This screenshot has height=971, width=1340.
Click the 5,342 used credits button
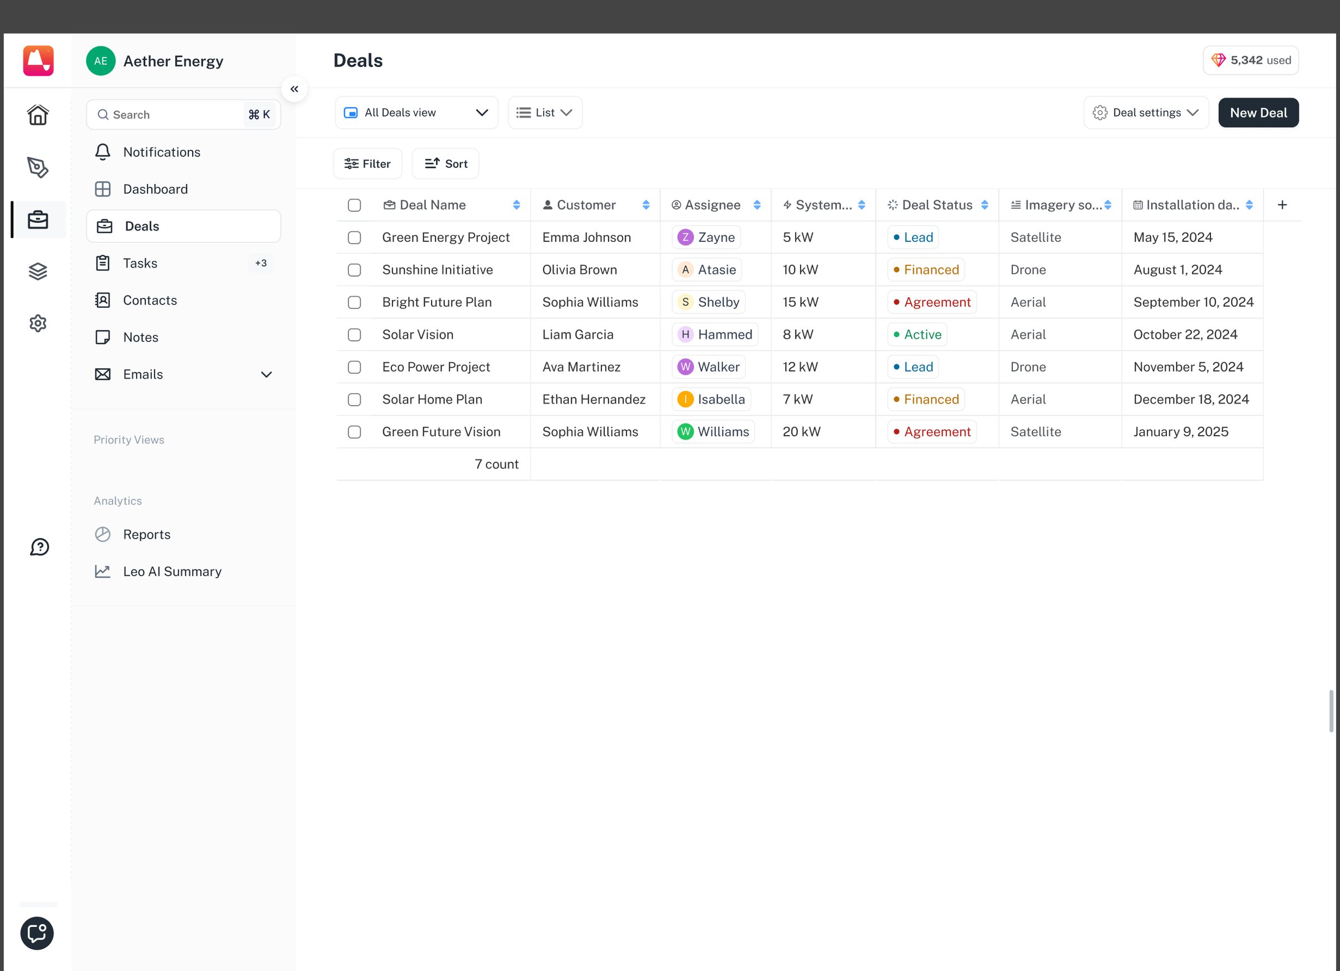click(x=1251, y=60)
